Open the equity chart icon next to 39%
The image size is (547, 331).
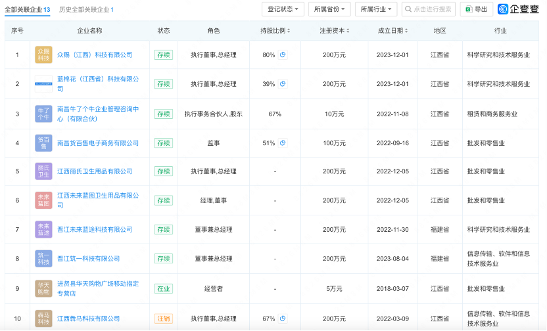click(283, 84)
